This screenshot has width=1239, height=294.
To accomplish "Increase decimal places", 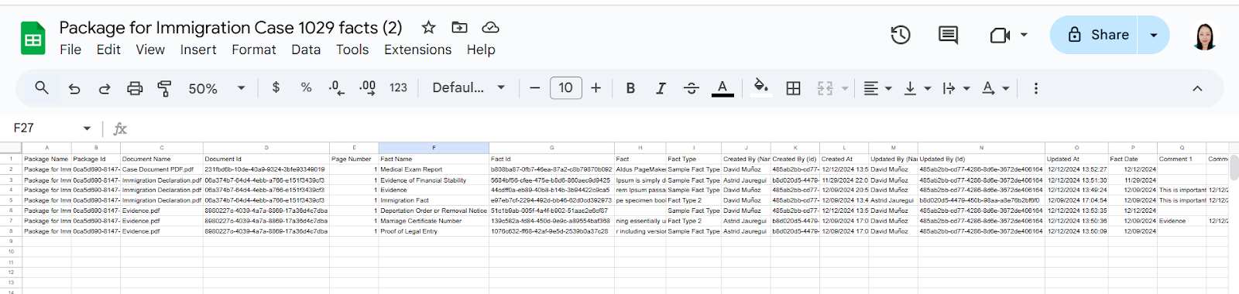I will (367, 88).
